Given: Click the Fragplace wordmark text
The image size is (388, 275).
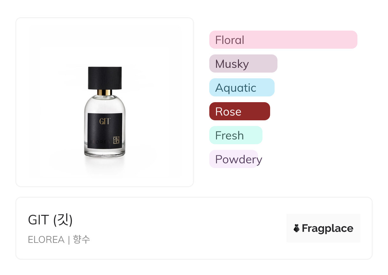Looking at the screenshot, I should [327, 228].
